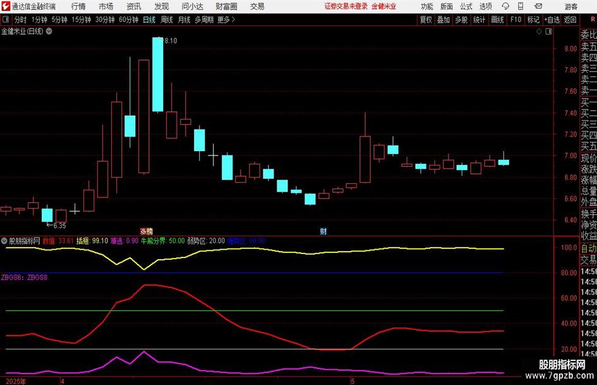Click the 牛熊分界: 50.00 indicator value
The height and width of the screenshot is (385, 597).
[x=162, y=241]
